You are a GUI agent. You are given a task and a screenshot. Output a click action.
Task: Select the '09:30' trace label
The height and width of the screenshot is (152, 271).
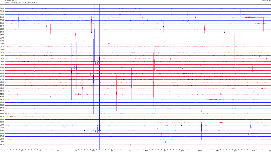(x=2, y=64)
